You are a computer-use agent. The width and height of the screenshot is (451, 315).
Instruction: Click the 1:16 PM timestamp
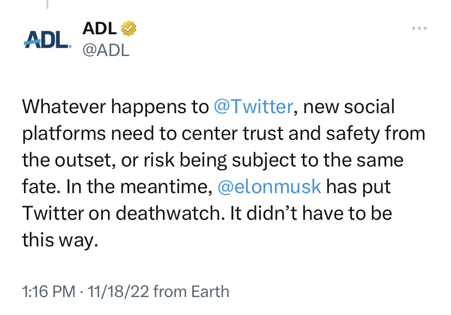click(x=48, y=291)
